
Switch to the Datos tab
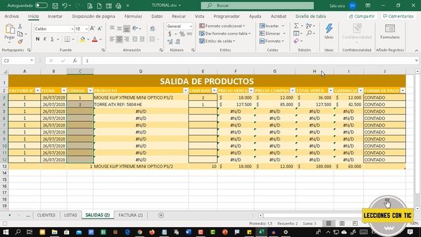(157, 16)
